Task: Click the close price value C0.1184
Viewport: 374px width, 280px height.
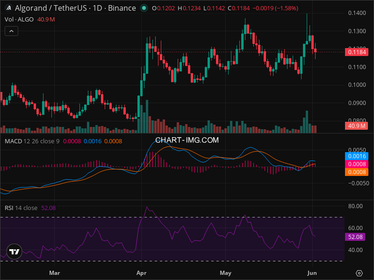Action: click(x=239, y=8)
